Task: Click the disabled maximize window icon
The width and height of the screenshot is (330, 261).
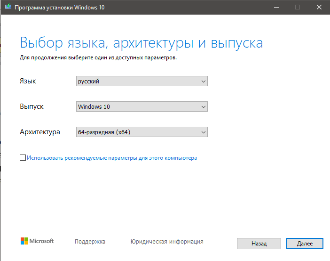Action: tap(298, 7)
